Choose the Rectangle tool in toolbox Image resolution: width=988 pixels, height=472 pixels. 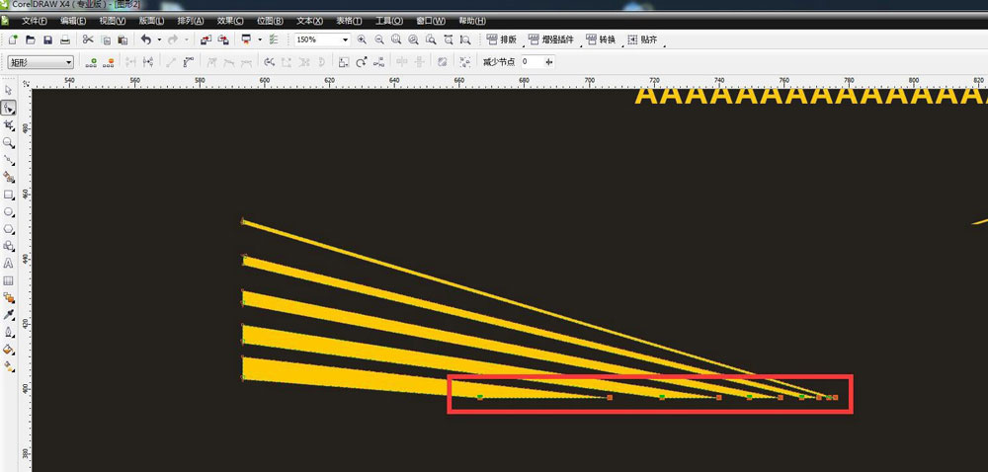pos(9,195)
